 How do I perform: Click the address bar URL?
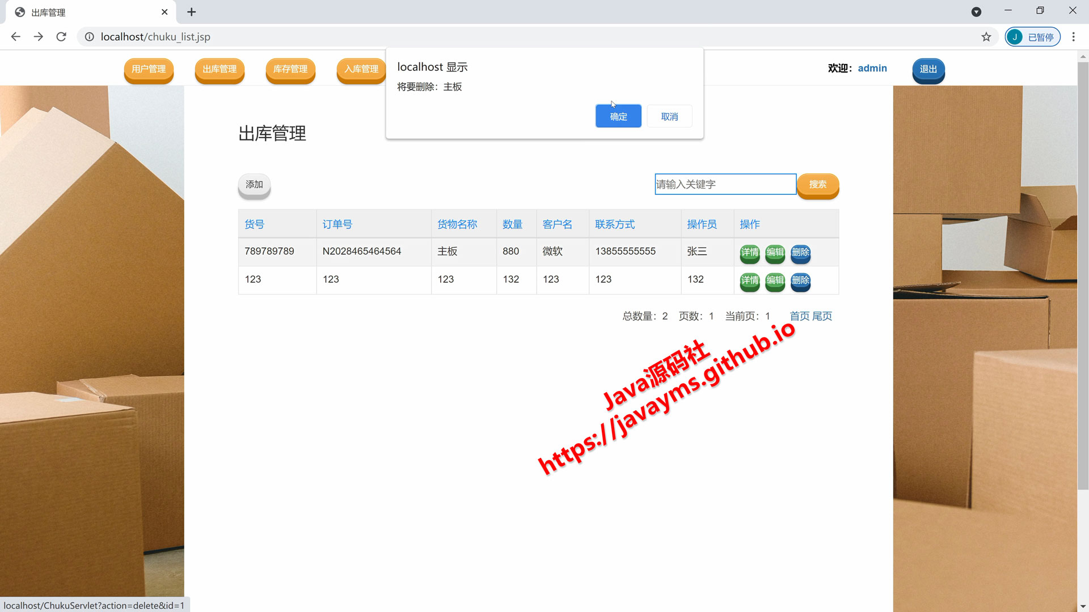click(x=155, y=37)
